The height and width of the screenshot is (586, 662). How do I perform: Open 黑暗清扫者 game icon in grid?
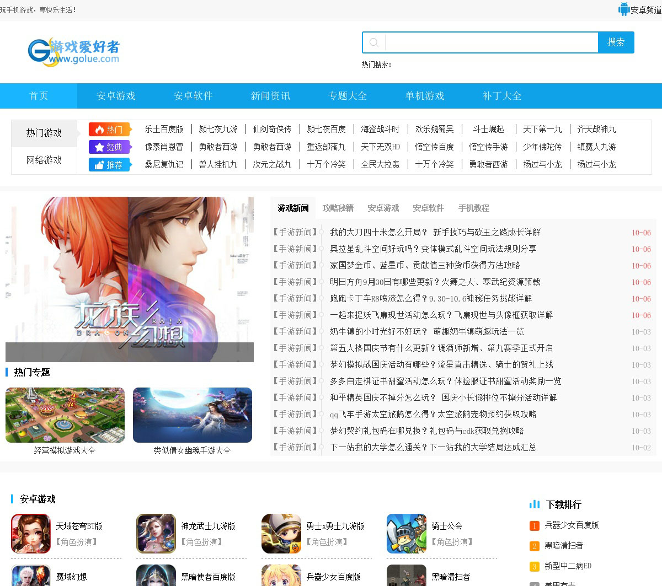coord(407,576)
